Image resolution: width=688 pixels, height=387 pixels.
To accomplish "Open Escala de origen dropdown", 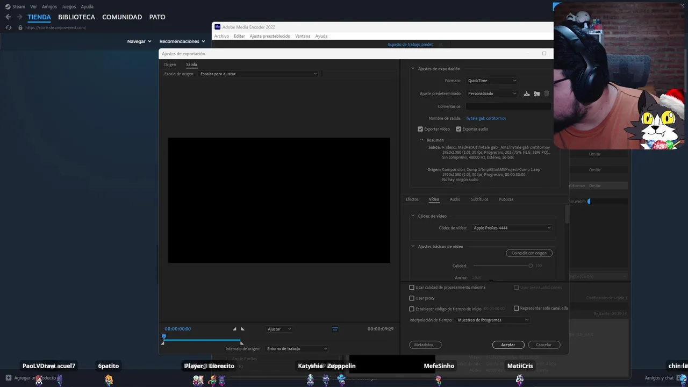I will (x=259, y=74).
